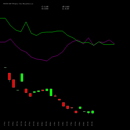Viewport: 130px width, 130px height.
Task: Click the '17 Nov' date axis label
Action: (x=5, y=124)
